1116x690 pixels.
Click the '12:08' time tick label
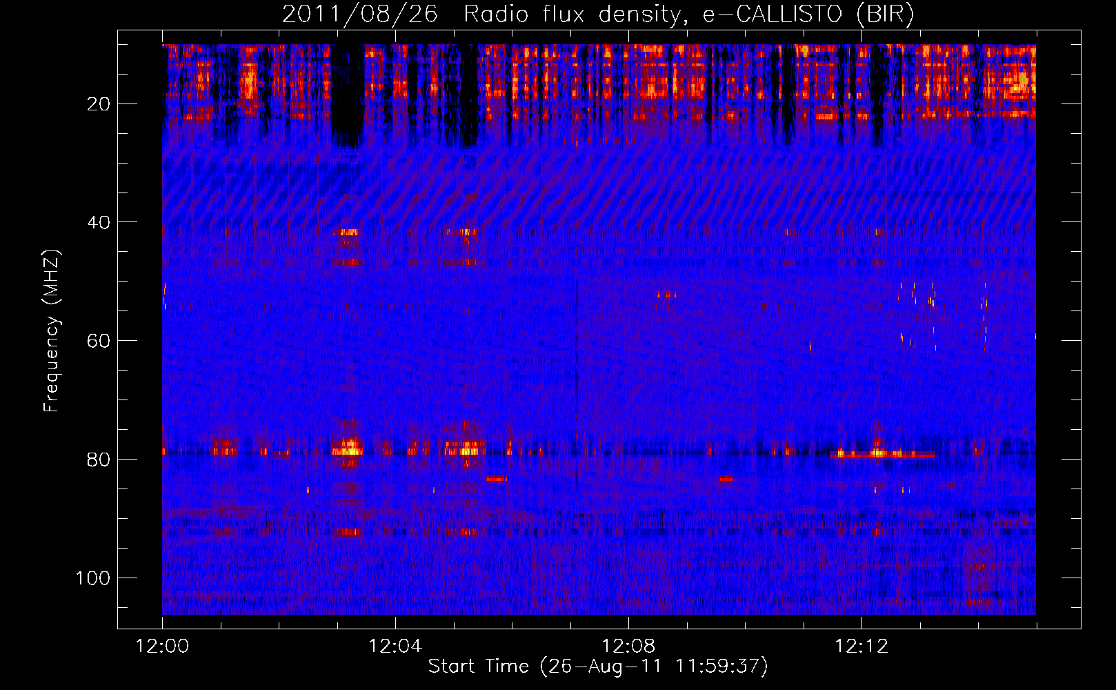click(x=628, y=647)
